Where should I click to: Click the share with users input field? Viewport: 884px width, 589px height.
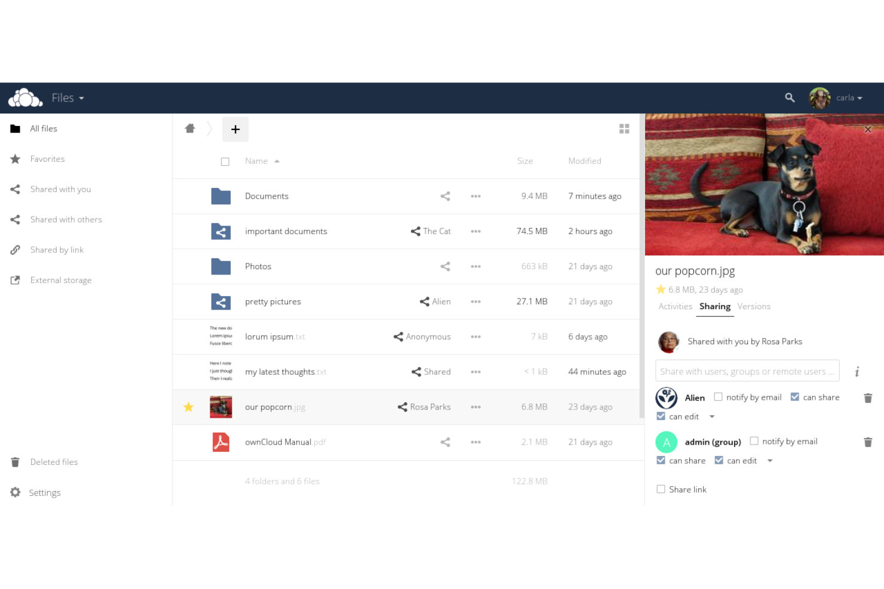tap(747, 371)
